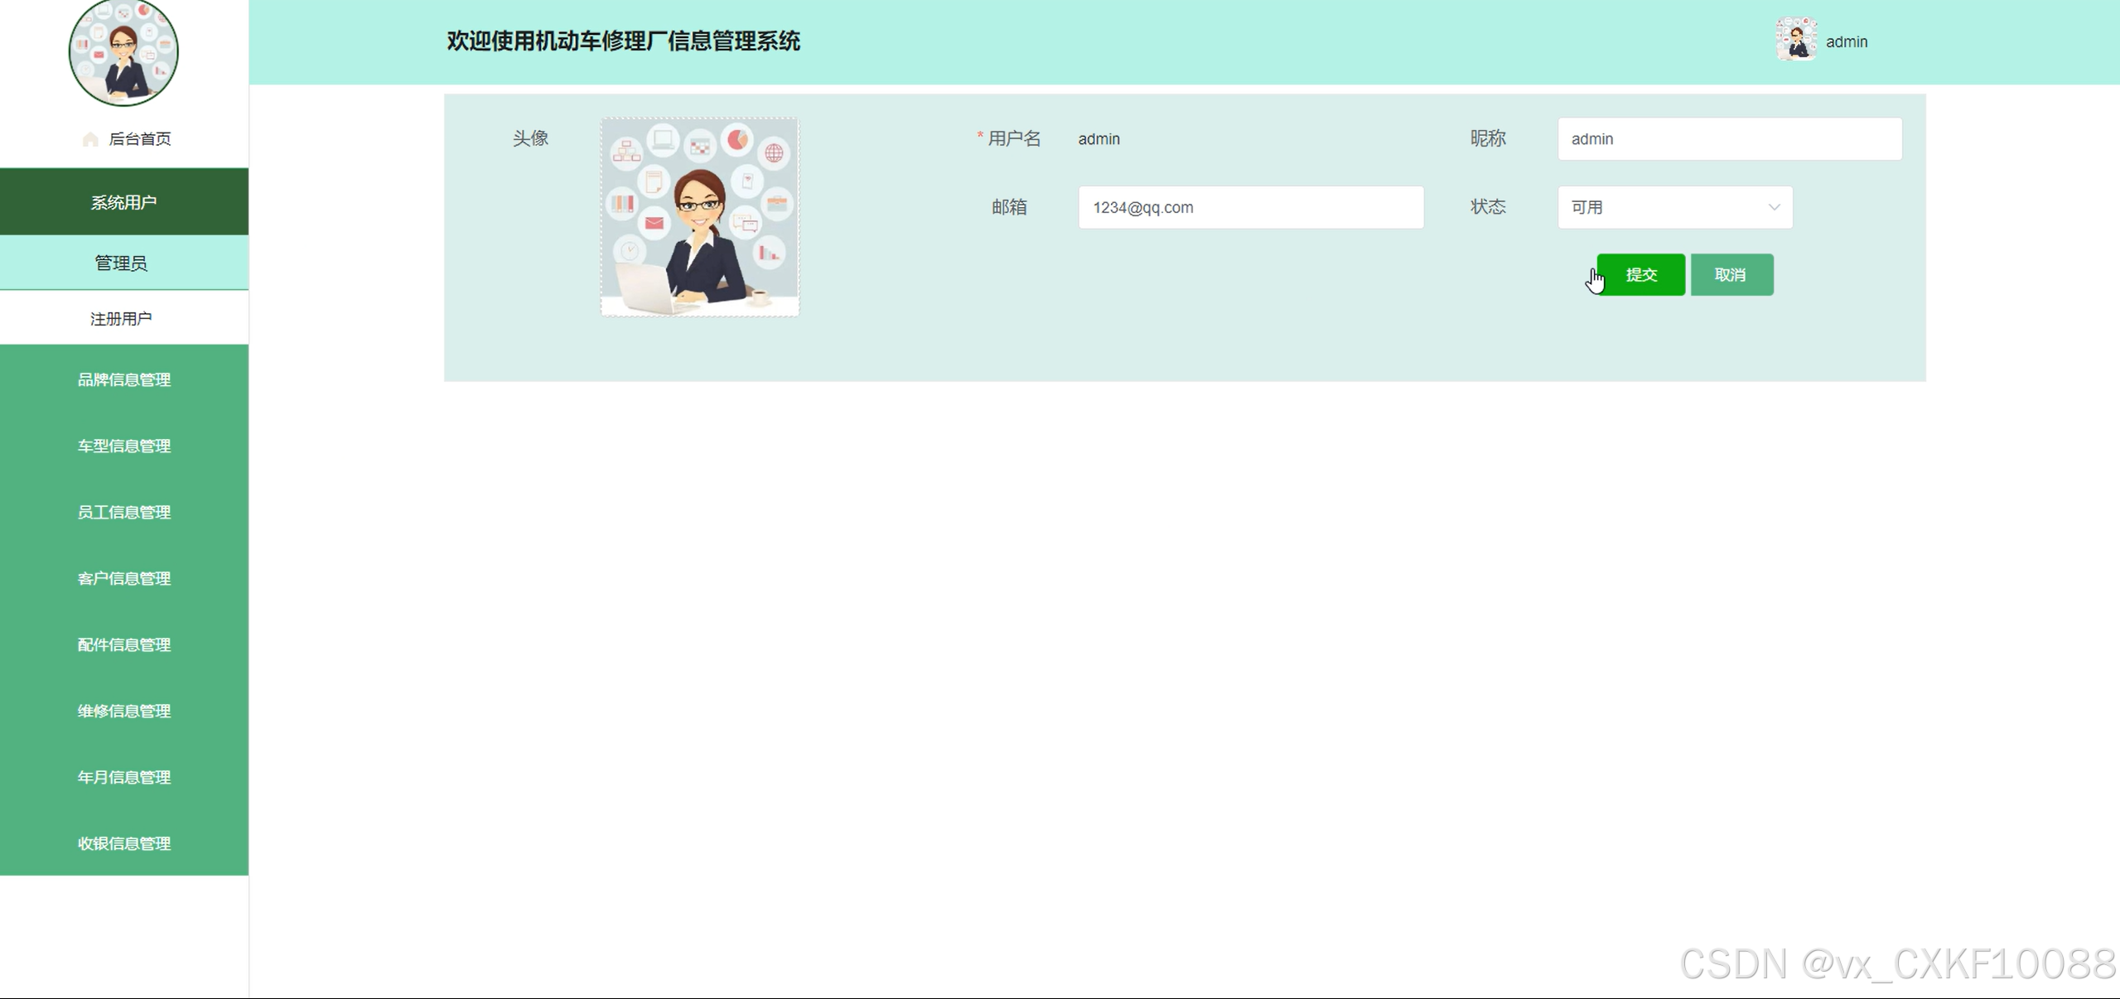Viewport: 2120px width, 999px height.
Task: Click the 昵称 input field
Action: (x=1729, y=139)
